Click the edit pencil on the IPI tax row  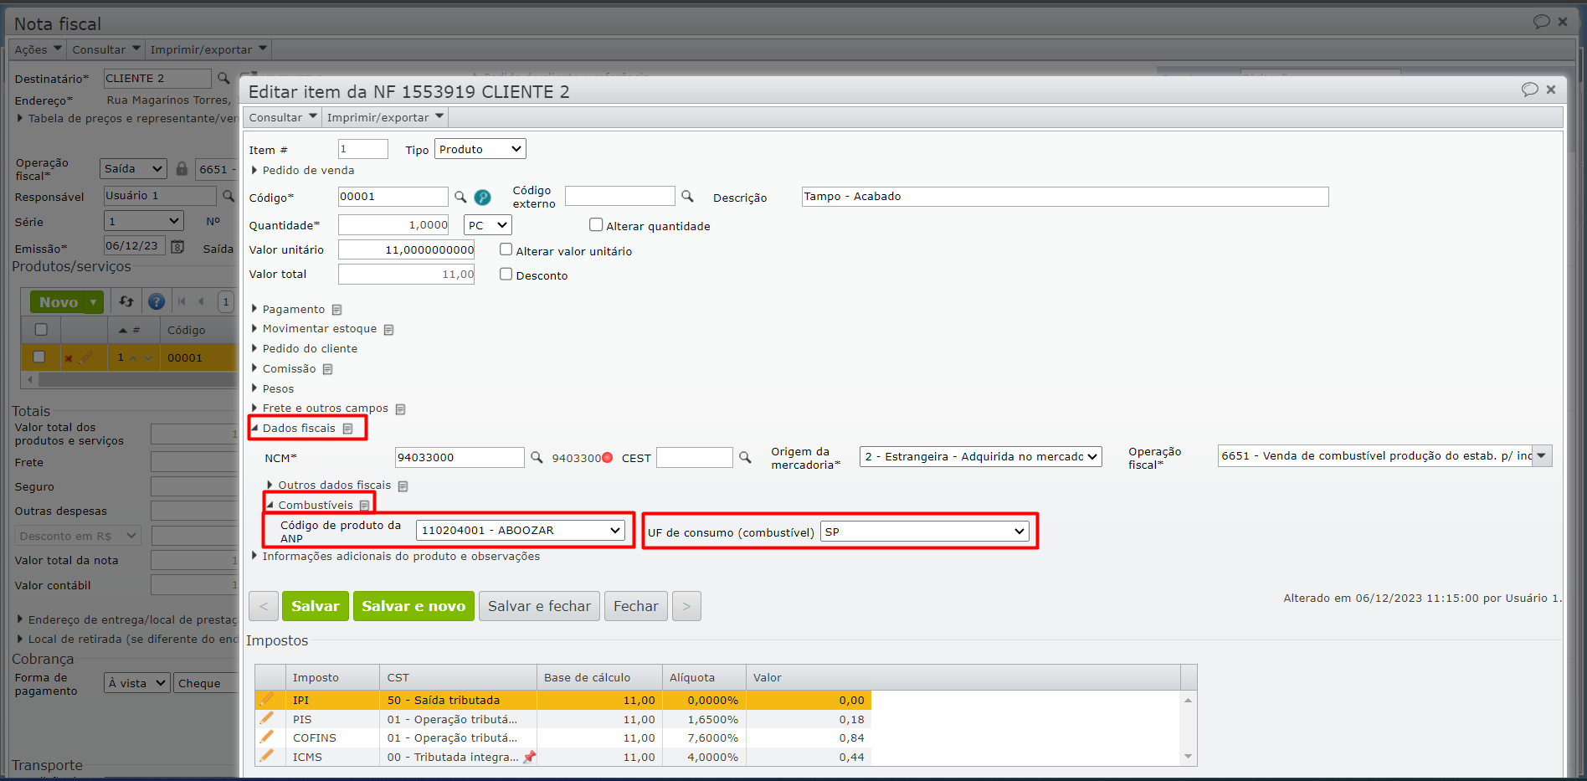(x=267, y=699)
